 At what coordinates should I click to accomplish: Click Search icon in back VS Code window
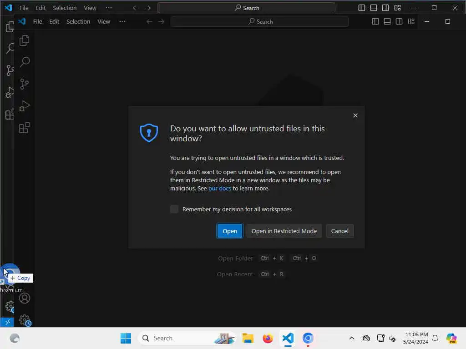point(9,48)
